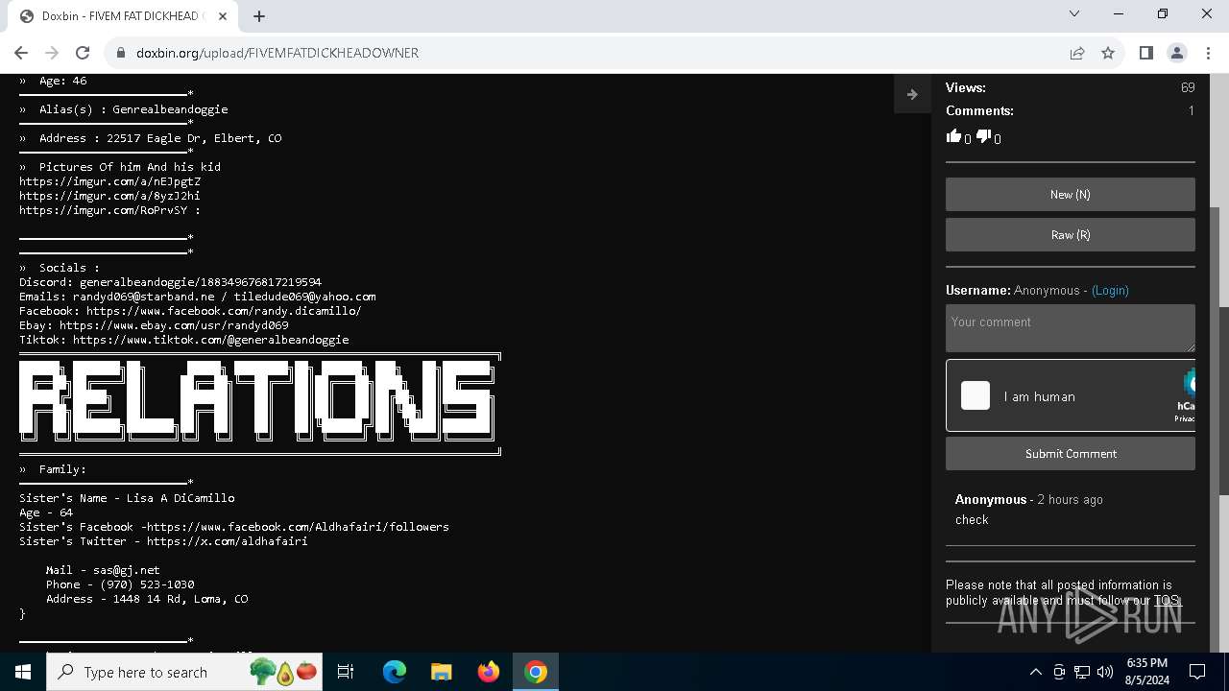This screenshot has width=1229, height=691.
Task: Click the taskbar search box
Action: (184, 672)
